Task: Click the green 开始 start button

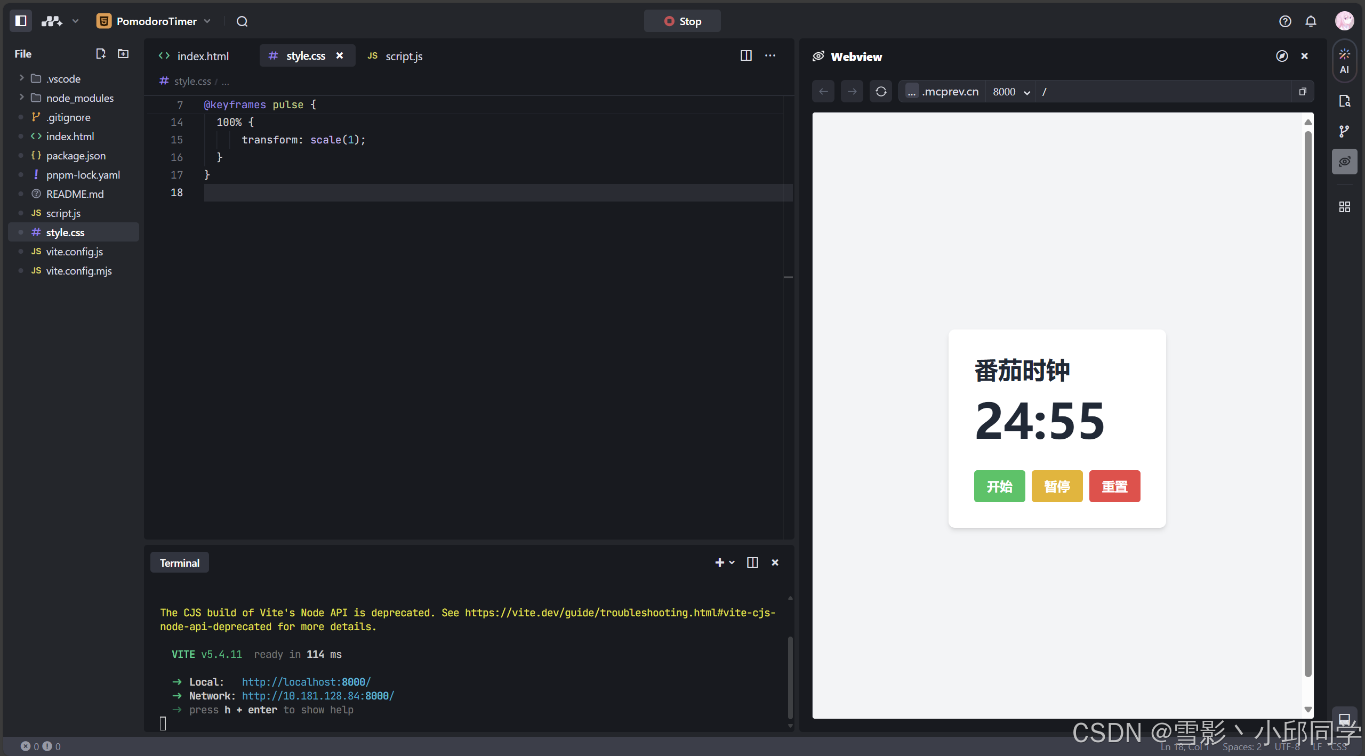Action: (x=999, y=486)
